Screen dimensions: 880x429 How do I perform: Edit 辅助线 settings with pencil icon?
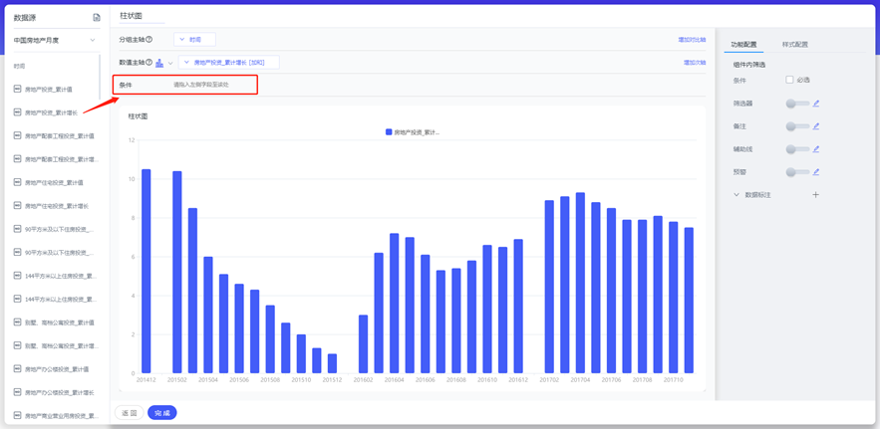(816, 149)
